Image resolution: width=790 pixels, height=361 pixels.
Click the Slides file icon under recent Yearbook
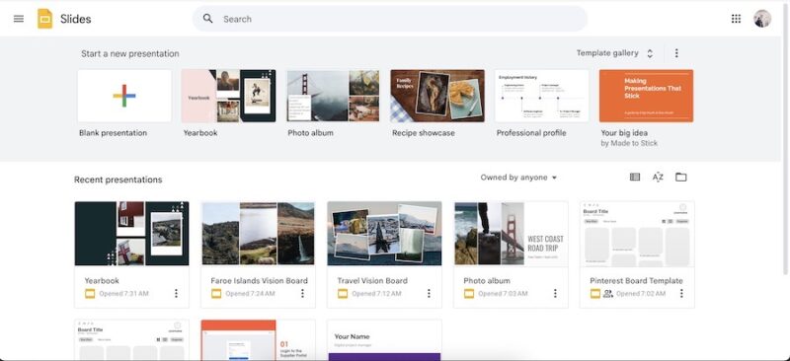(90, 294)
